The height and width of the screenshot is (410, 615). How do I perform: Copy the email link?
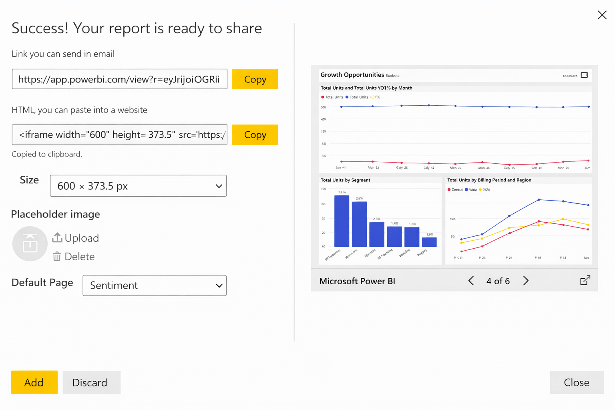click(x=255, y=79)
